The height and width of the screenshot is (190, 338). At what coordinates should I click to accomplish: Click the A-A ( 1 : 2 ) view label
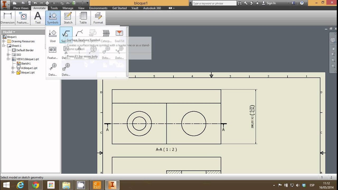tap(166, 149)
